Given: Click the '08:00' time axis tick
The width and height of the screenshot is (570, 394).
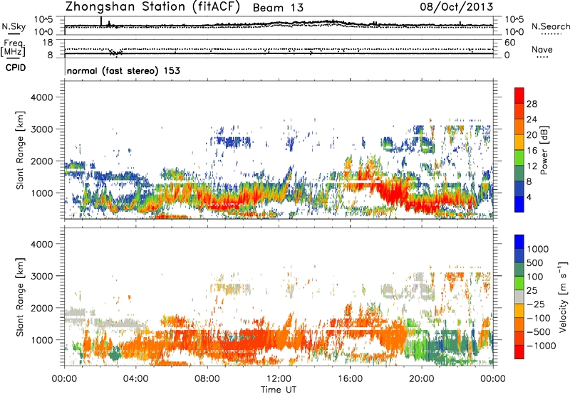Looking at the screenshot, I should coord(207,379).
